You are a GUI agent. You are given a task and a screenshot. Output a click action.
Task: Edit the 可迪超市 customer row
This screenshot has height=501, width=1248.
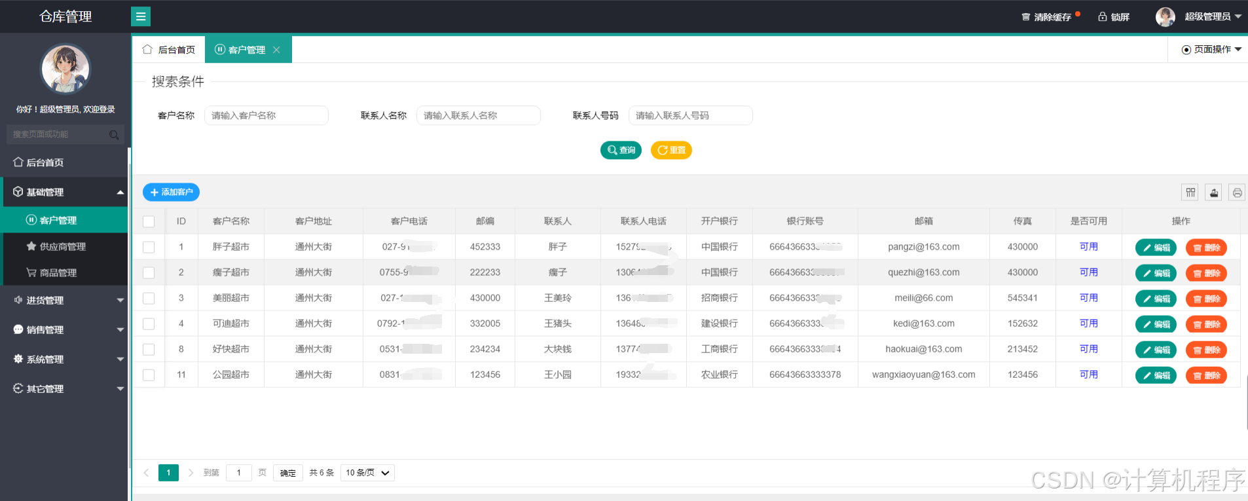[1156, 324]
